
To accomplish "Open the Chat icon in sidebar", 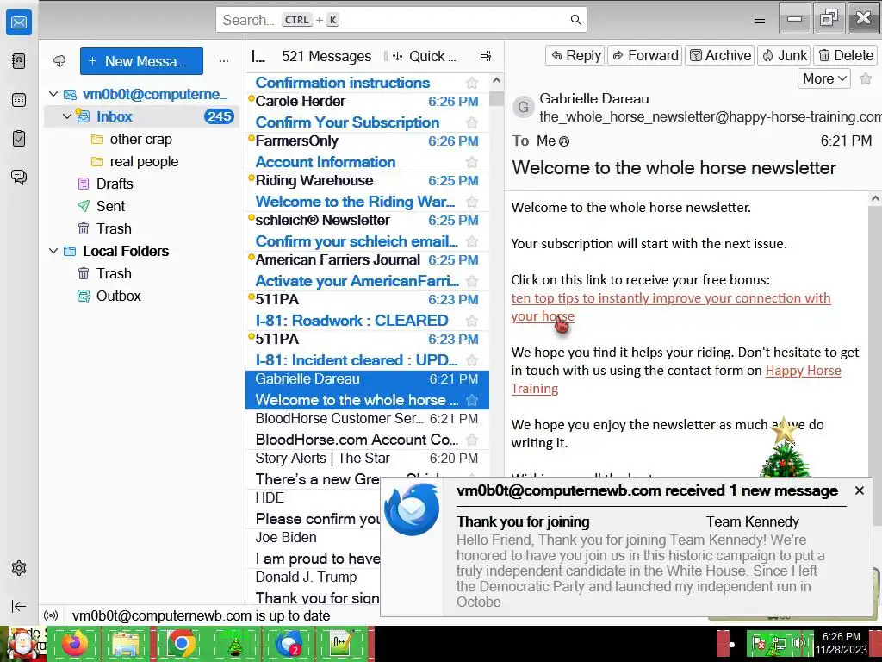I will pyautogui.click(x=19, y=178).
